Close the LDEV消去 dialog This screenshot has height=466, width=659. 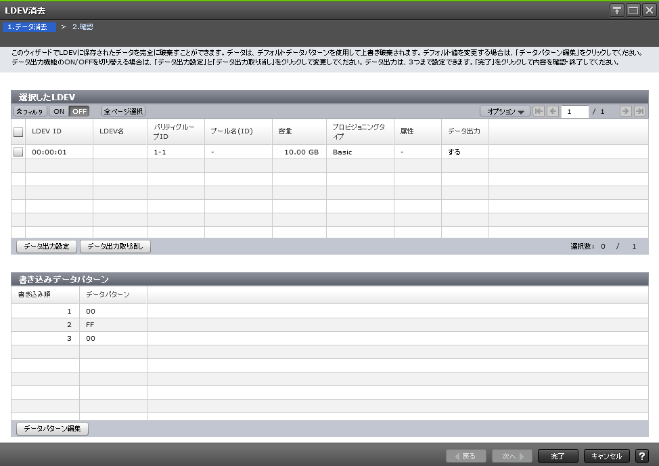point(649,10)
